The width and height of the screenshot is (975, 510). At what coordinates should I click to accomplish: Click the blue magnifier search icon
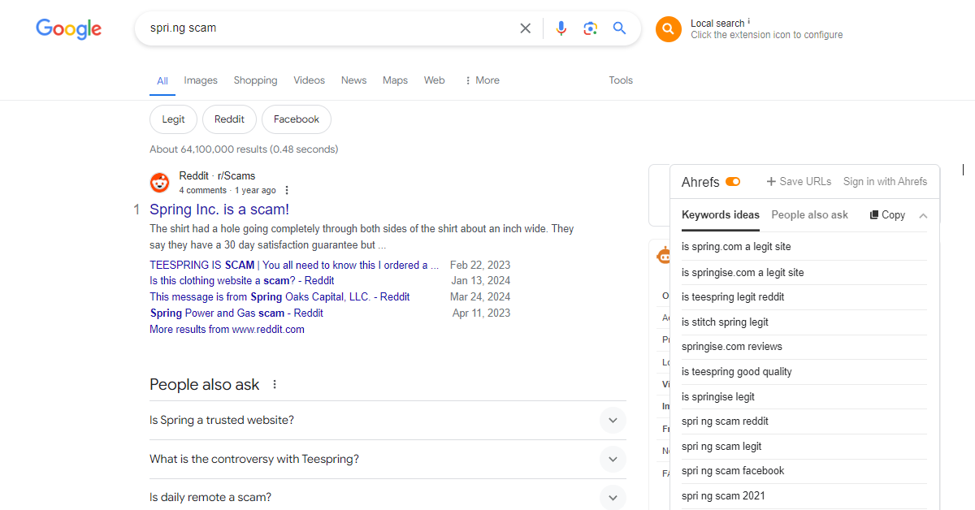620,28
